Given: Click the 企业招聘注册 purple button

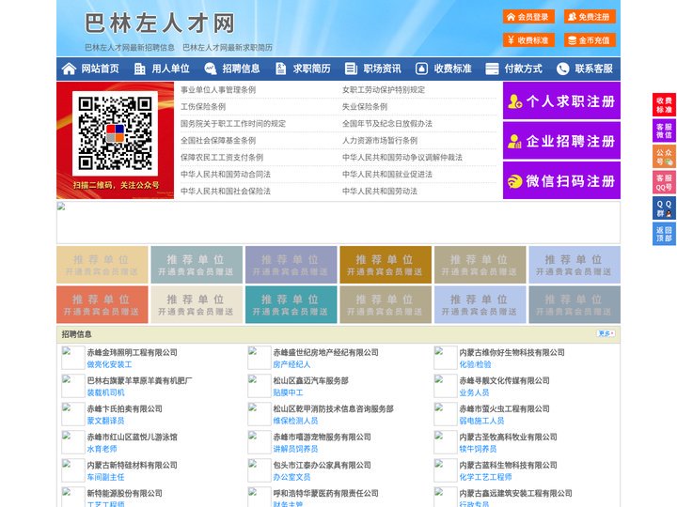Looking at the screenshot, I should coord(561,141).
